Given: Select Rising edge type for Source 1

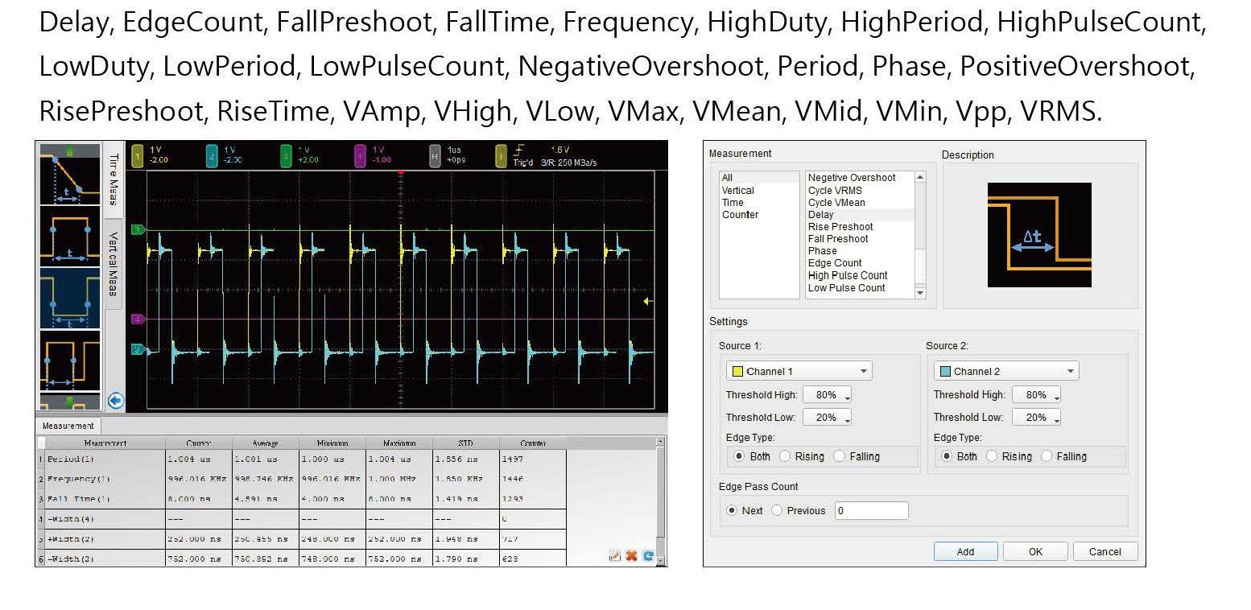Looking at the screenshot, I should (x=786, y=456).
